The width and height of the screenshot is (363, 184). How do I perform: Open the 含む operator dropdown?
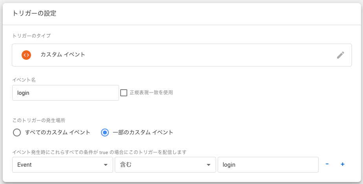tap(165, 165)
